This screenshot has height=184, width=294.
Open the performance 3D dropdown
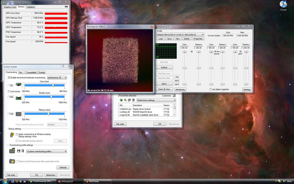57,77
